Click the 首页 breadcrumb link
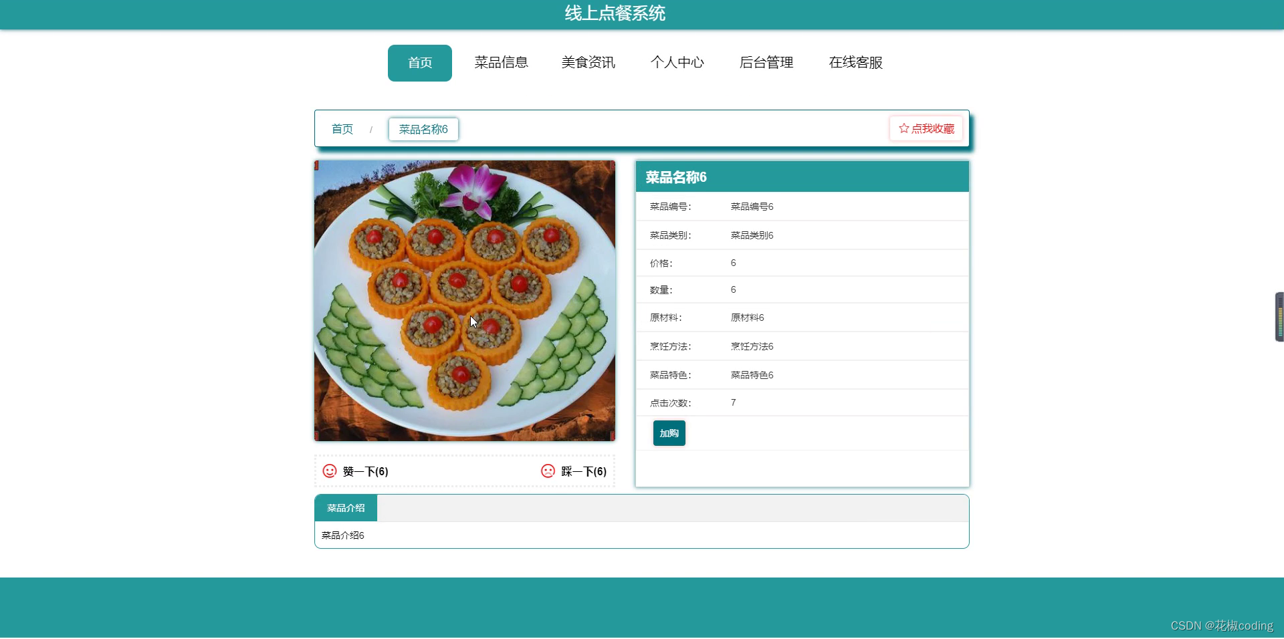 click(342, 129)
